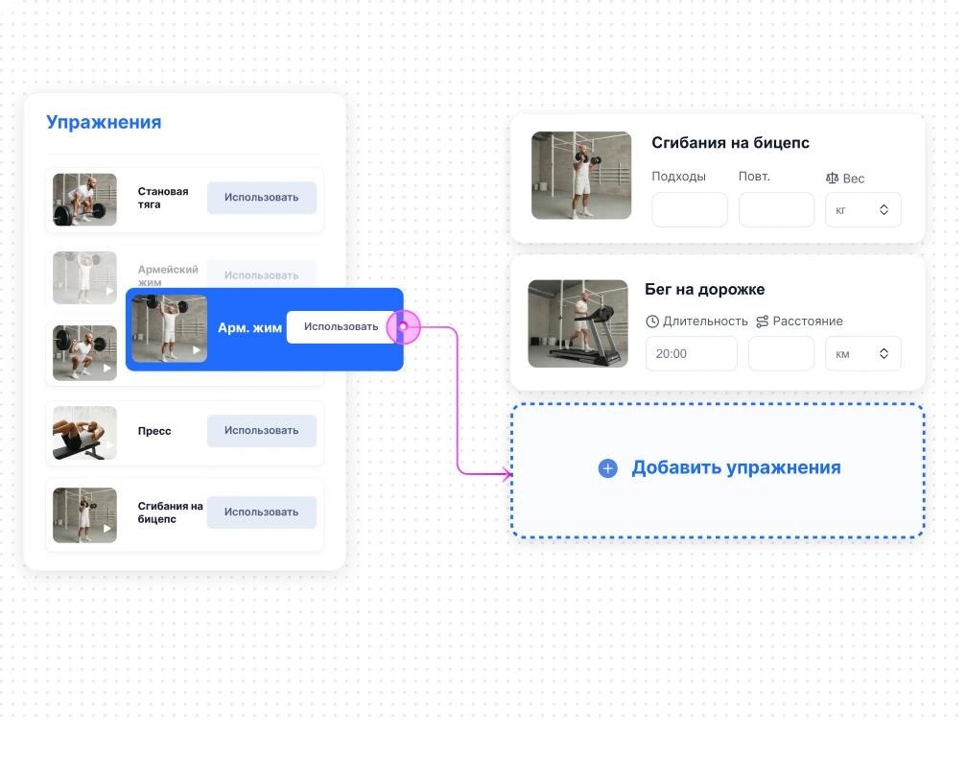The image size is (967, 763).
Task: Click the Арм. жим label on blue card
Action: pyautogui.click(x=249, y=327)
